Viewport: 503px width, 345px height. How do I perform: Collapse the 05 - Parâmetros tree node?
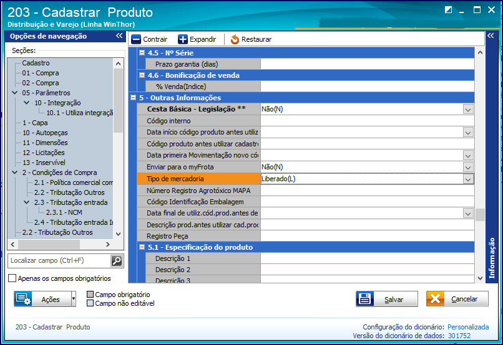15,93
